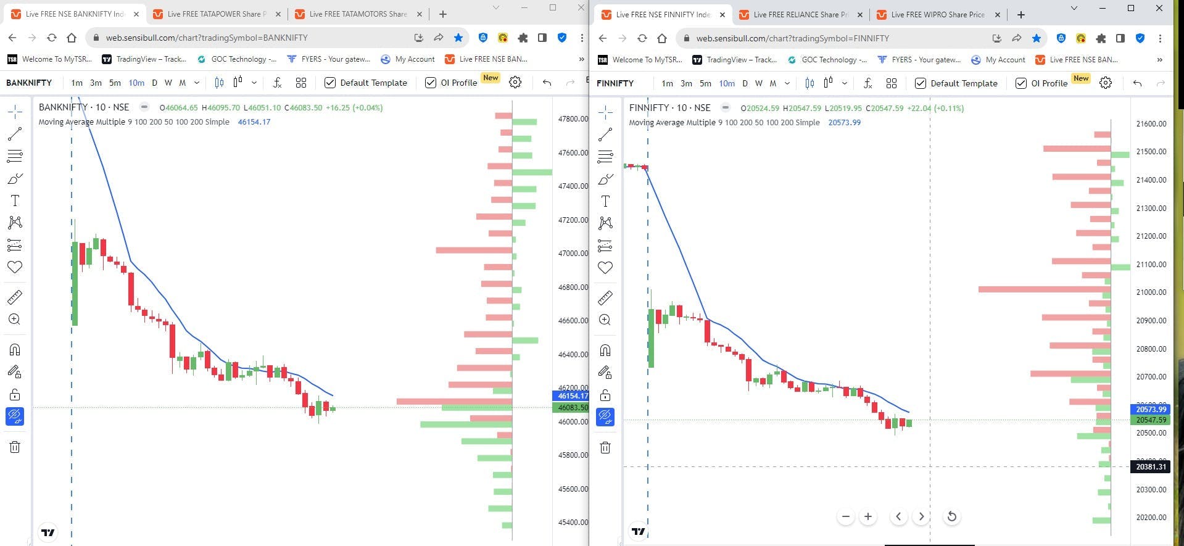Click Moving Average Multiple legend in BANKNIFTY chart

pyautogui.click(x=134, y=122)
